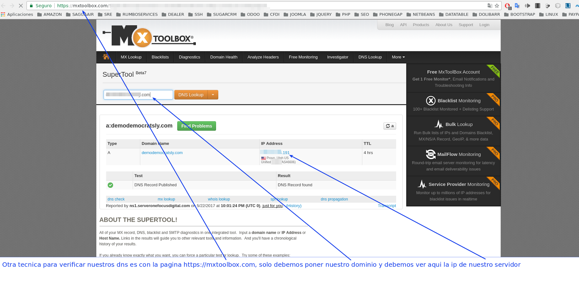This screenshot has width=579, height=292.
Task: Click the green check mark status icon
Action: point(110,185)
